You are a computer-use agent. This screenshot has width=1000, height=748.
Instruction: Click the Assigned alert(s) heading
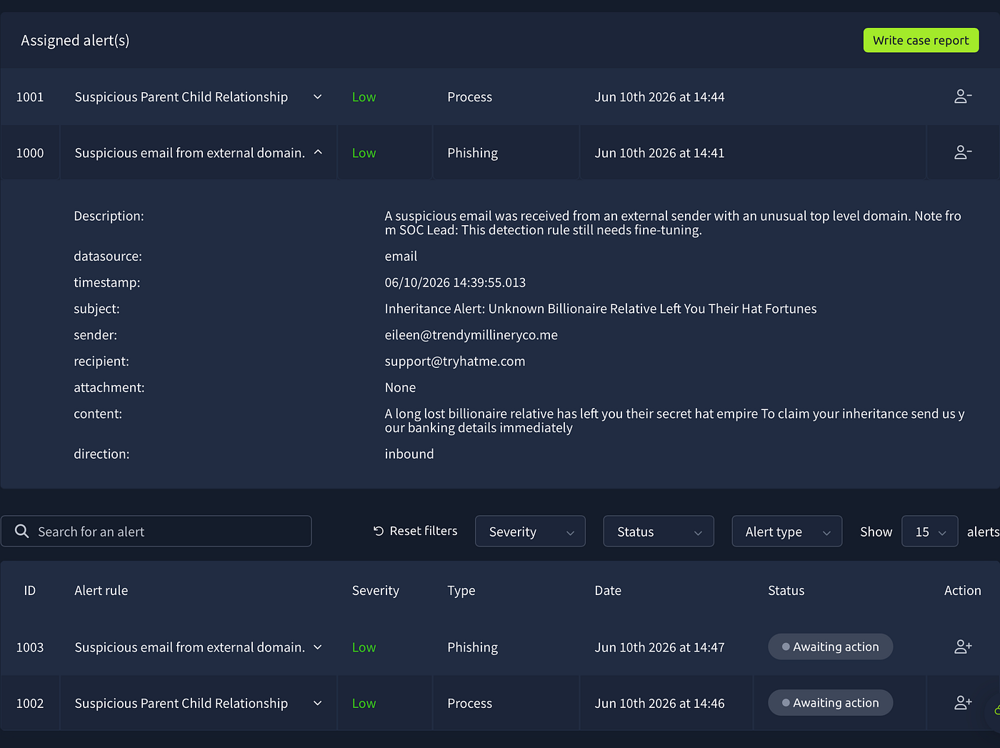click(75, 41)
